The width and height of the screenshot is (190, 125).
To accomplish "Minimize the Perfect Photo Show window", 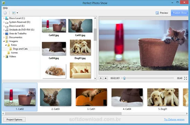I will pos(172,3).
